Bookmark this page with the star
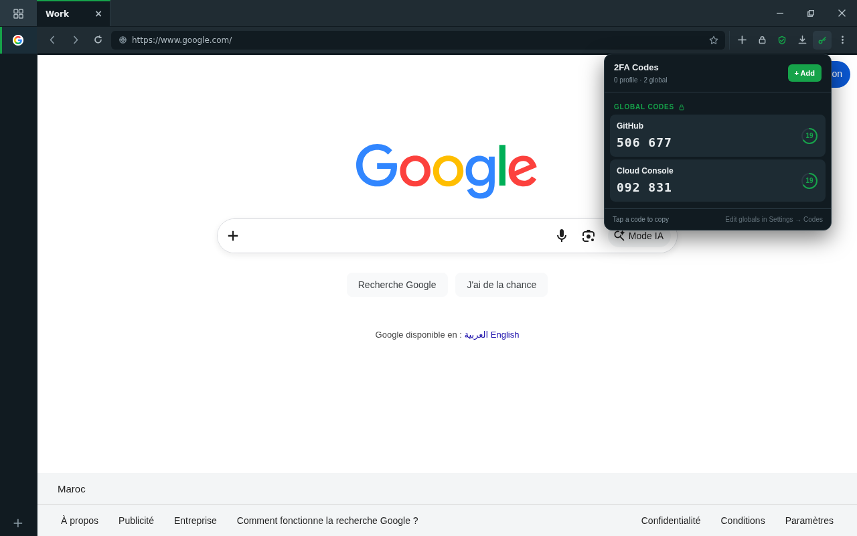Screen dimensions: 857x536 (x=714, y=40)
